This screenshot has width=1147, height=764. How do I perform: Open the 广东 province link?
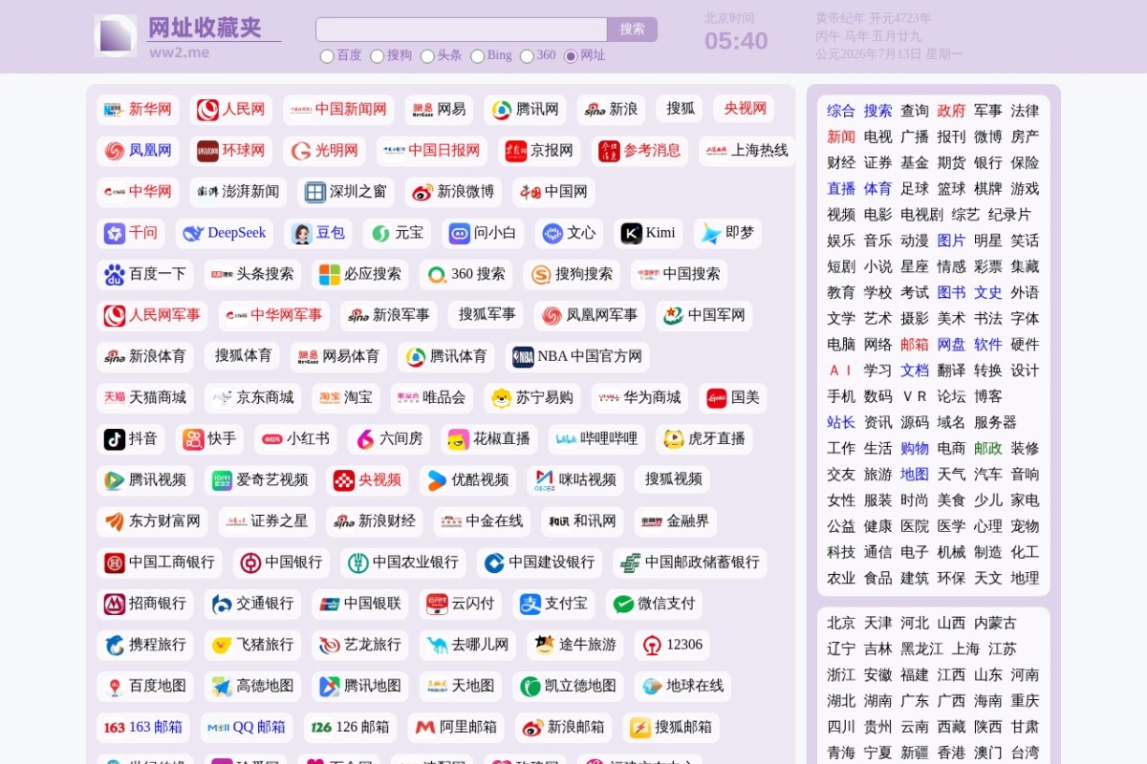[x=914, y=701]
